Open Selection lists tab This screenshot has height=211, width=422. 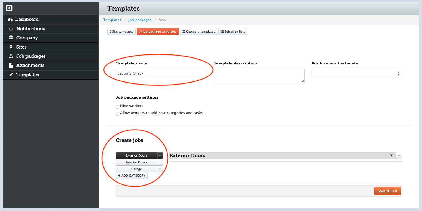pos(233,32)
